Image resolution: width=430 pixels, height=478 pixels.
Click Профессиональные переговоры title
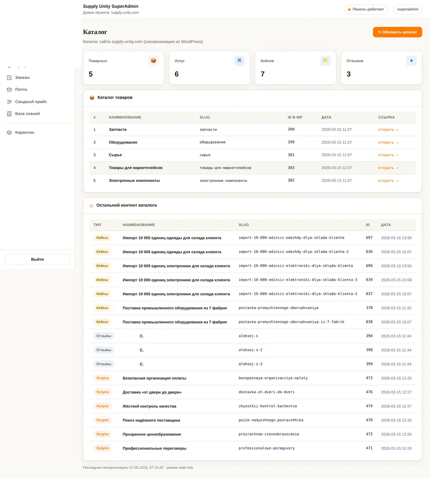click(154, 448)
